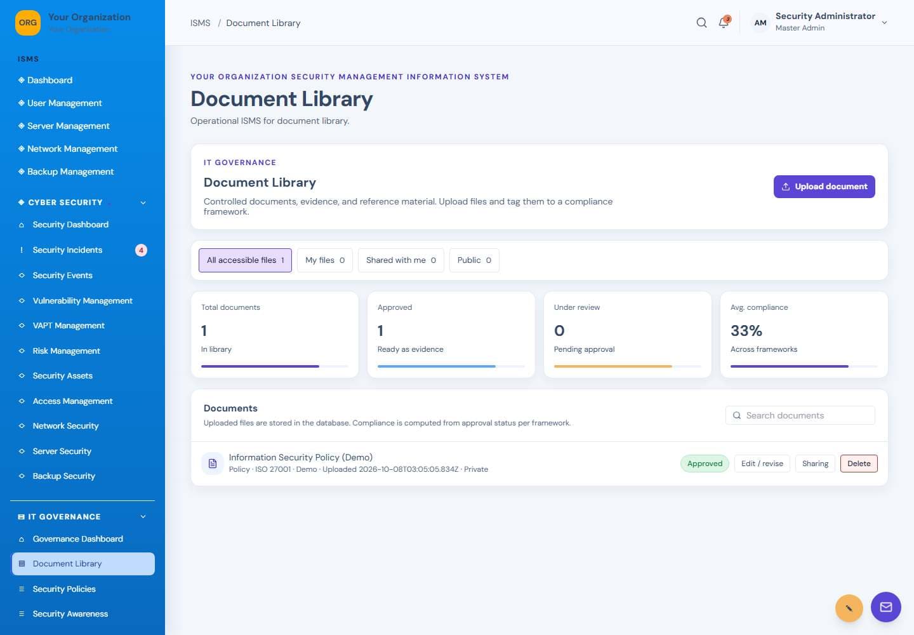Click the Security Incidents exclamation icon
914x635 pixels.
click(22, 250)
